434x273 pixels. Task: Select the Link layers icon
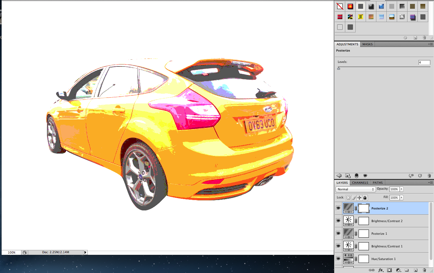tap(371, 270)
